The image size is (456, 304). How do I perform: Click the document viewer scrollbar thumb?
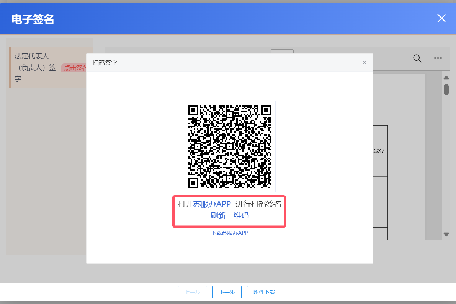446,89
